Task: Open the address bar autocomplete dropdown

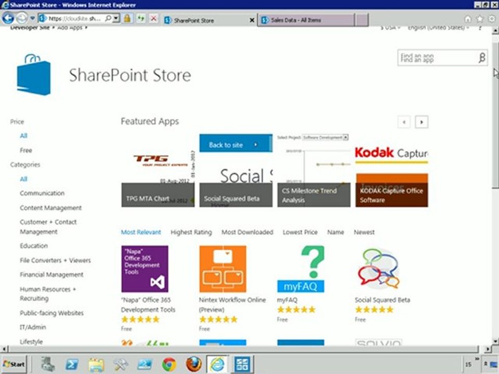Action: (116, 19)
